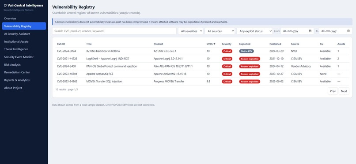Viewport: 356px width, 164px height.
Task: Click the Not in KEV badge
Action: tap(246, 51)
